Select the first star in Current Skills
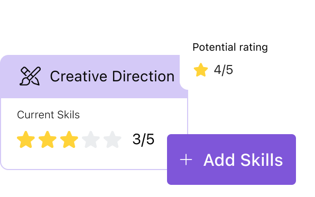This screenshot has height=197, width=315. point(26,139)
